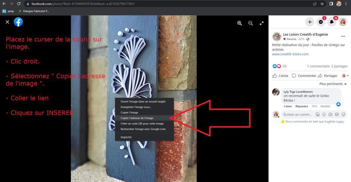Select Créer un code QR pour cette image
The height and width of the screenshot is (182, 351).
click(144, 123)
